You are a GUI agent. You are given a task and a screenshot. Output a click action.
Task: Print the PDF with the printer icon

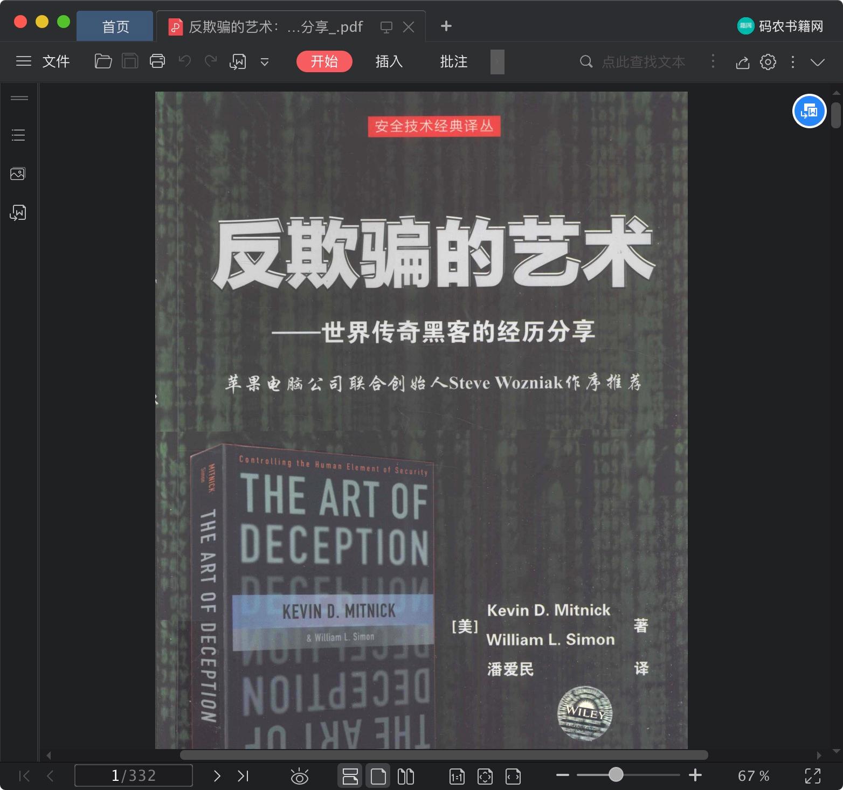pyautogui.click(x=157, y=61)
